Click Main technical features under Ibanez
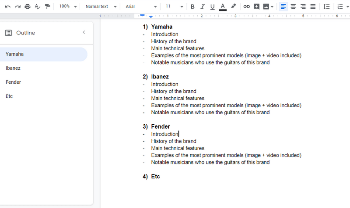 [x=178, y=98]
